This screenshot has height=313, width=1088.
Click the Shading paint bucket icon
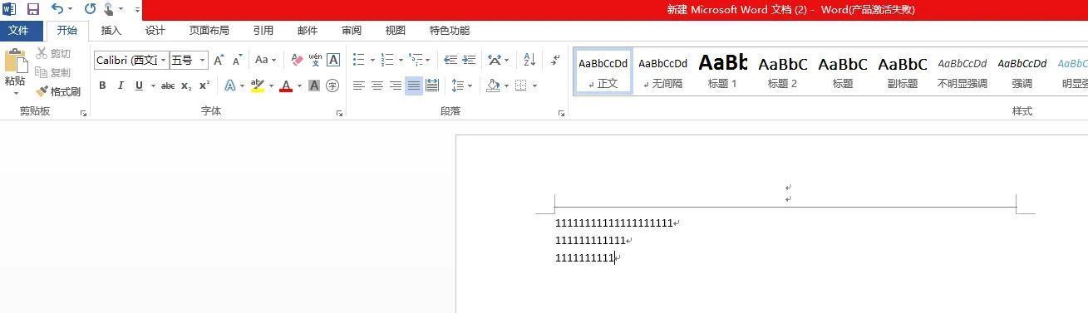click(x=493, y=86)
